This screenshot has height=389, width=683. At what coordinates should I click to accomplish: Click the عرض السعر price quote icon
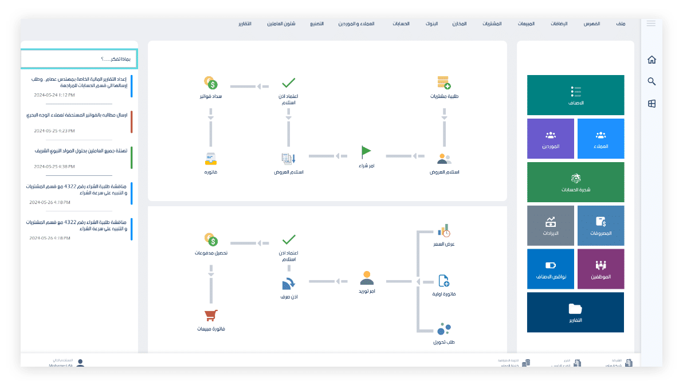click(x=444, y=231)
